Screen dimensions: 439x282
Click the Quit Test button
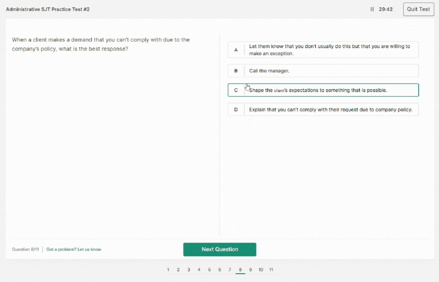418,9
